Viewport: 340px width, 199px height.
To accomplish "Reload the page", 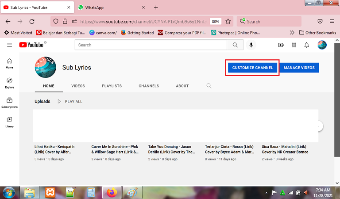I will (x=32, y=21).
